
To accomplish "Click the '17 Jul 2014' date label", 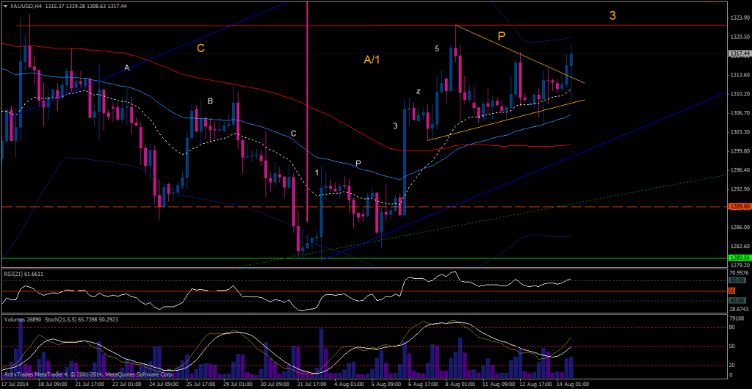I will pos(15,385).
